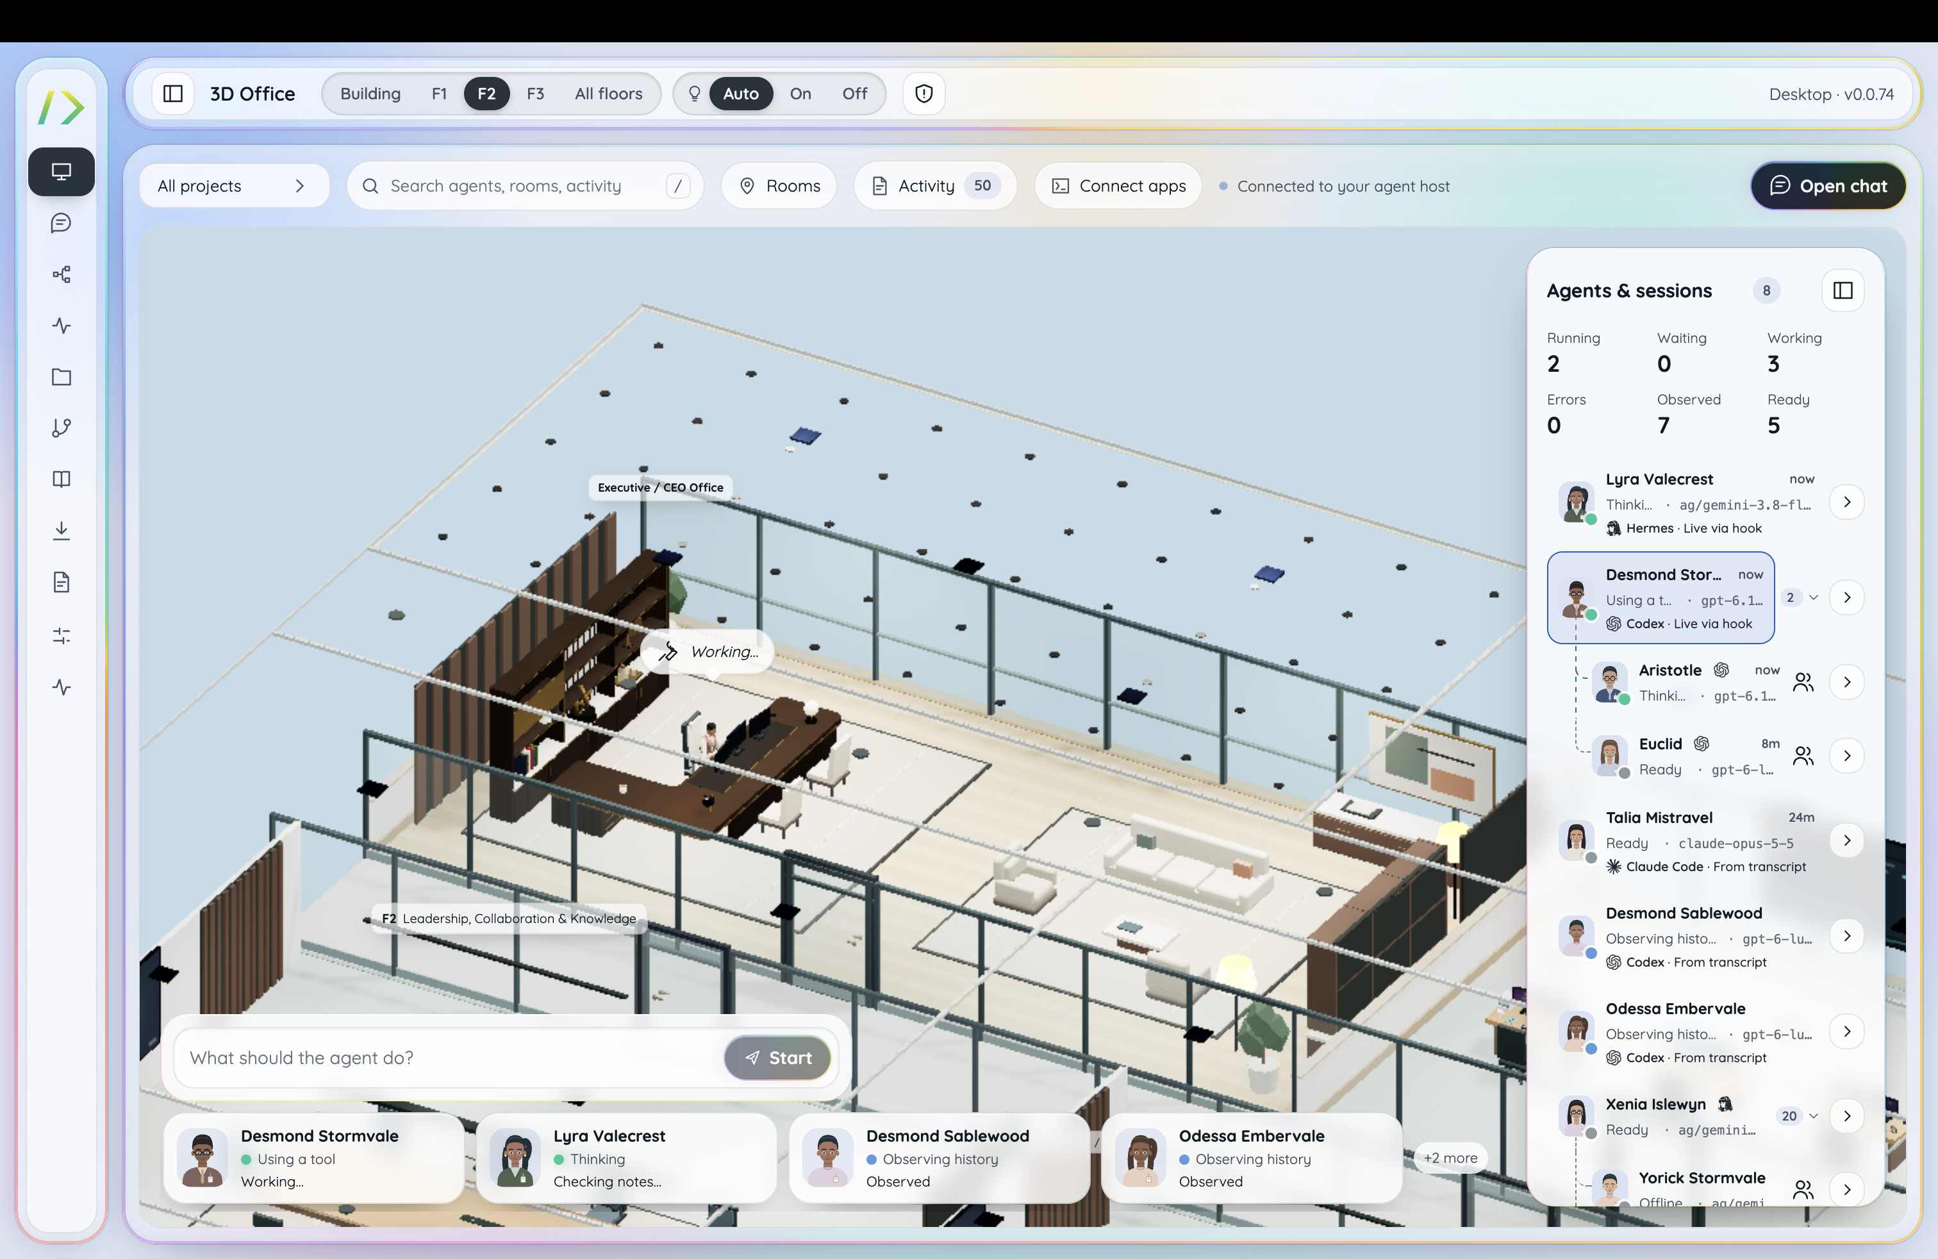The height and width of the screenshot is (1259, 1938).
Task: Open the 3D Office monitor icon in sidebar
Action: [61, 172]
